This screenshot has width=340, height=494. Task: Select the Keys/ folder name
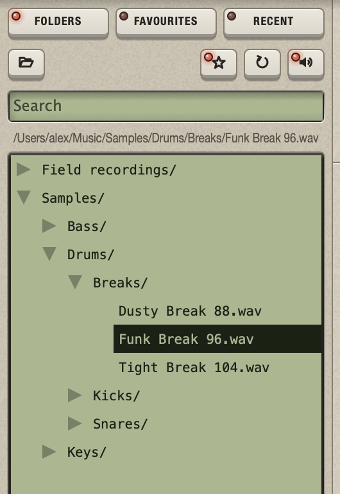87,452
